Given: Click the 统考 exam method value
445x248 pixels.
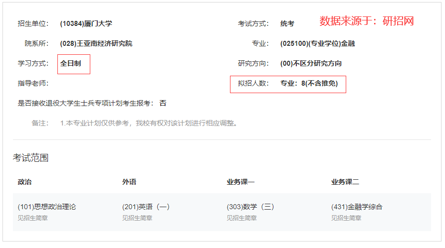Looking at the screenshot, I should (x=287, y=23).
